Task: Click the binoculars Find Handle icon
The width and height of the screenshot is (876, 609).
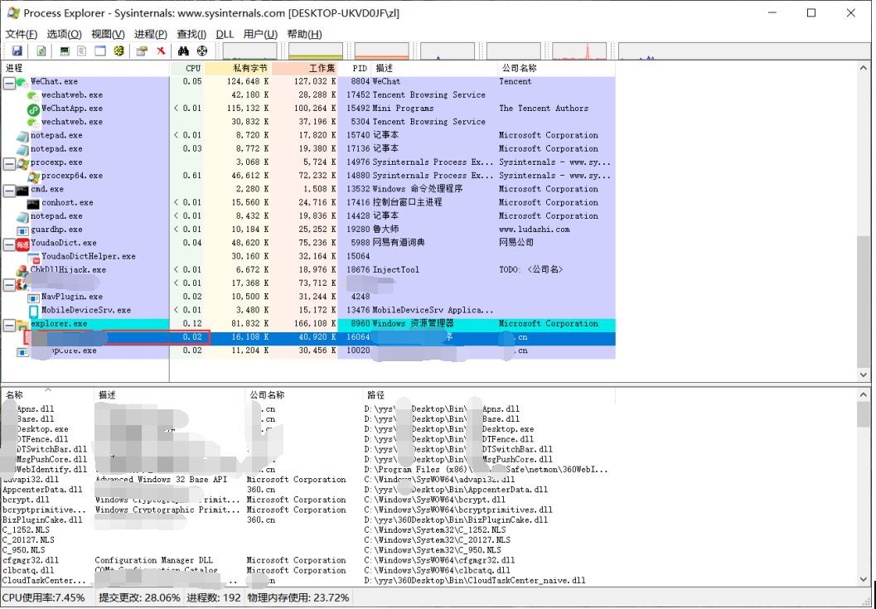Action: point(183,51)
